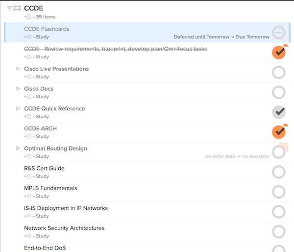
Task: Check off Network Security Architectures
Action: pyautogui.click(x=279, y=231)
